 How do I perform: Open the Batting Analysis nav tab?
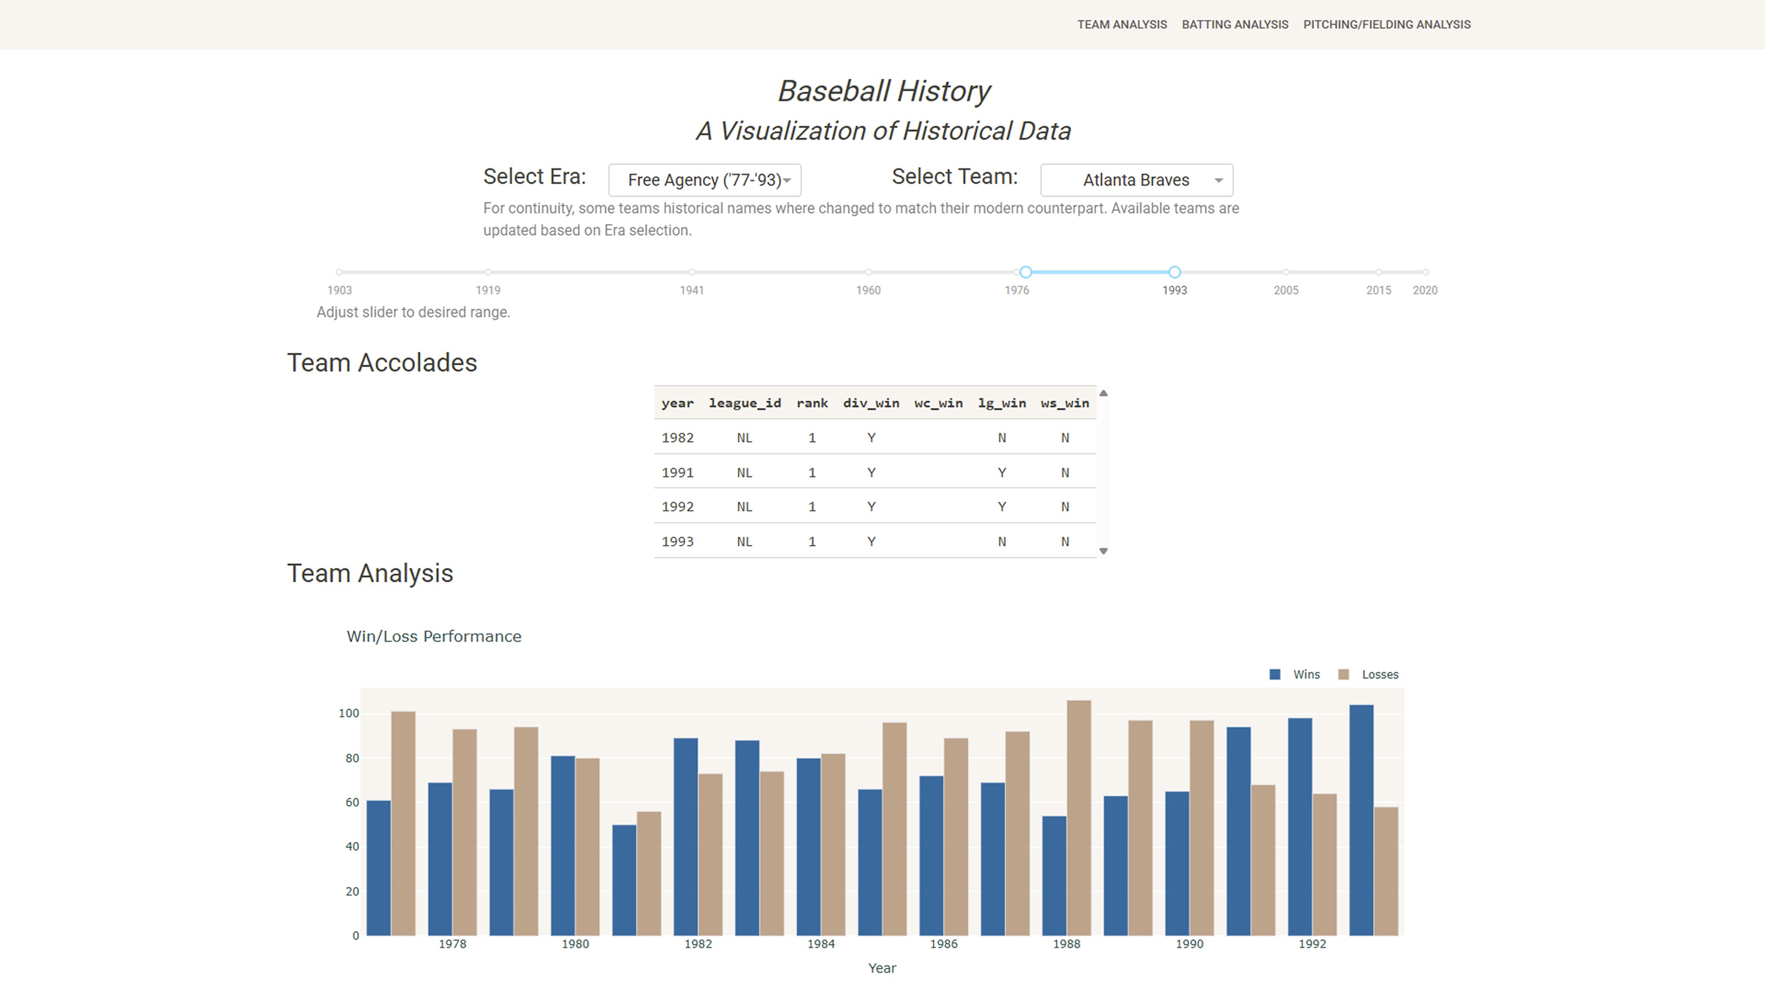(x=1235, y=25)
